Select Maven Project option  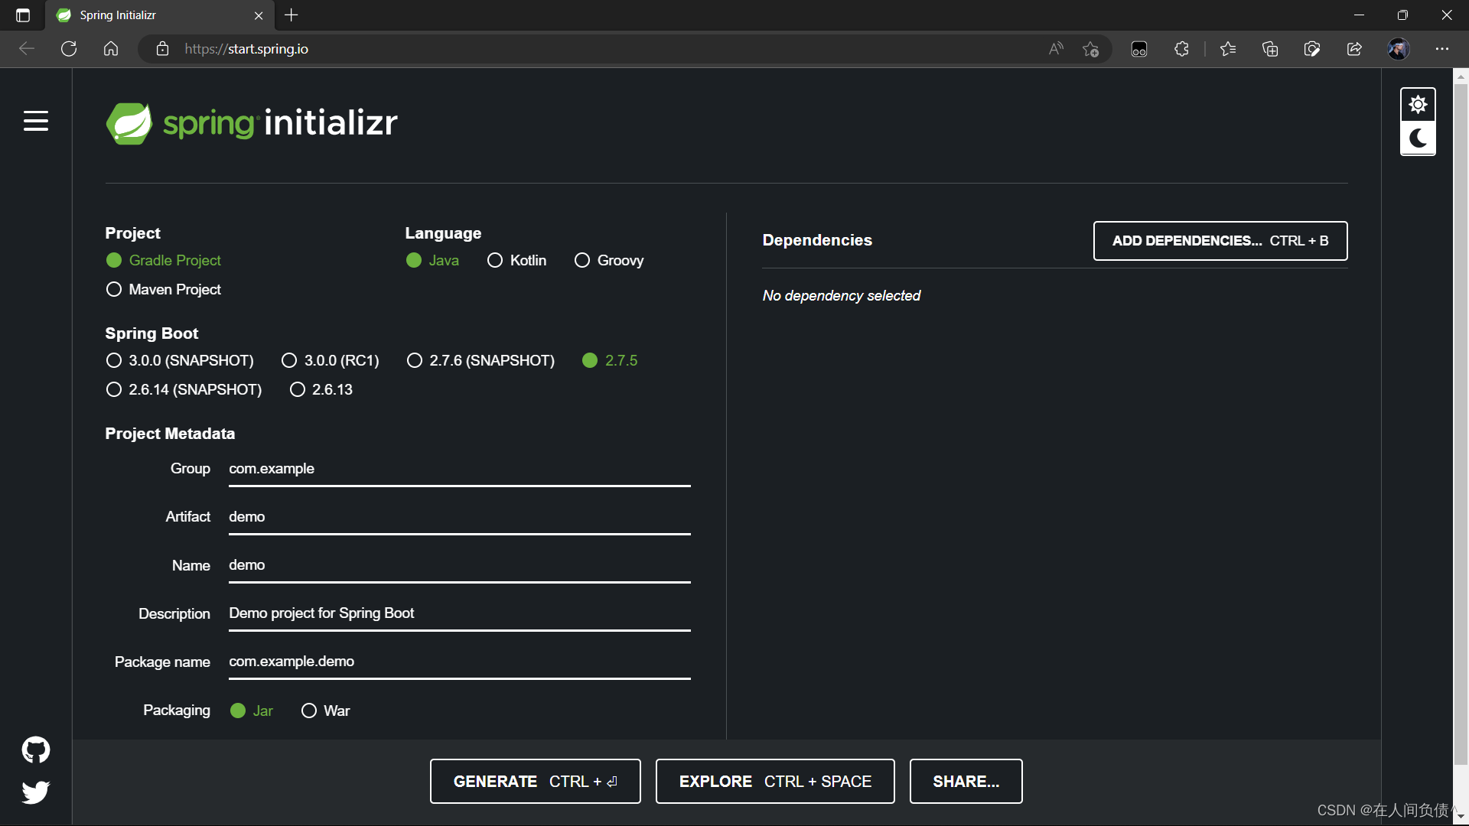(x=164, y=290)
